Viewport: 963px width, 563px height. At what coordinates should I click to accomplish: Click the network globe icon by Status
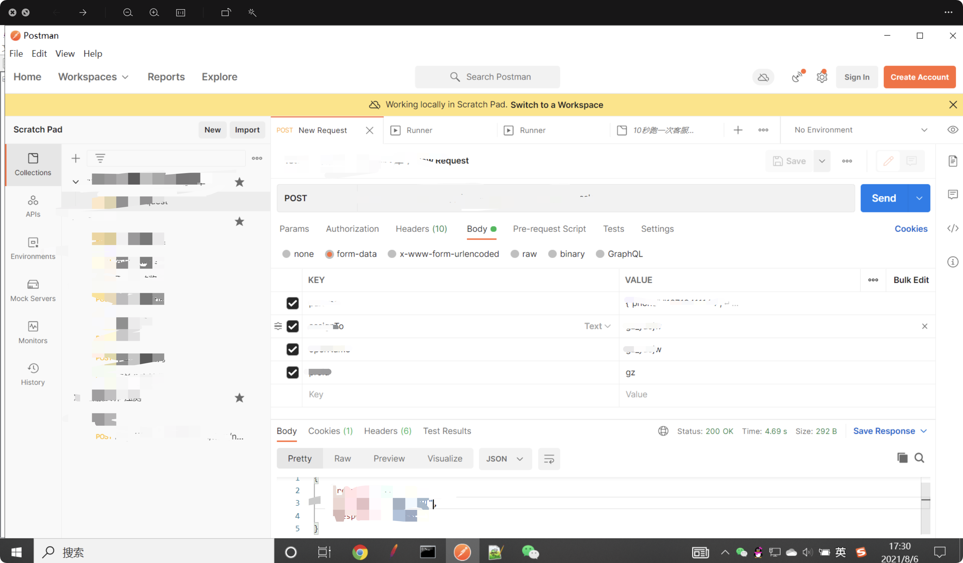(663, 431)
